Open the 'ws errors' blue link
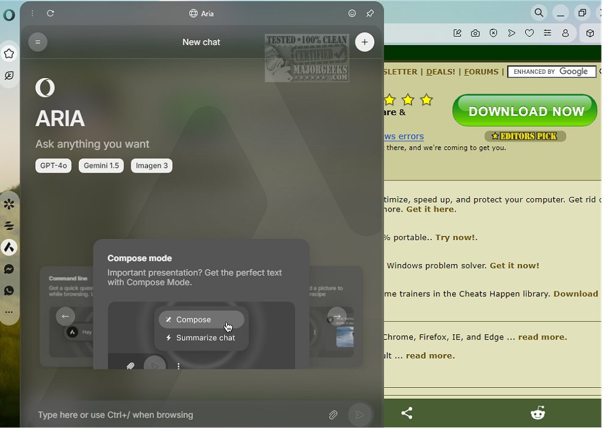The height and width of the screenshot is (428, 604). click(x=404, y=136)
